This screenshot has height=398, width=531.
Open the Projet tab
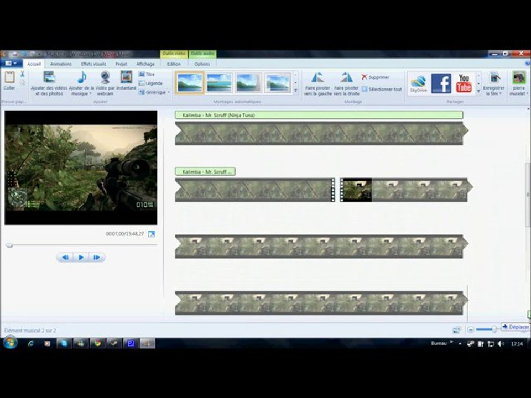[121, 64]
